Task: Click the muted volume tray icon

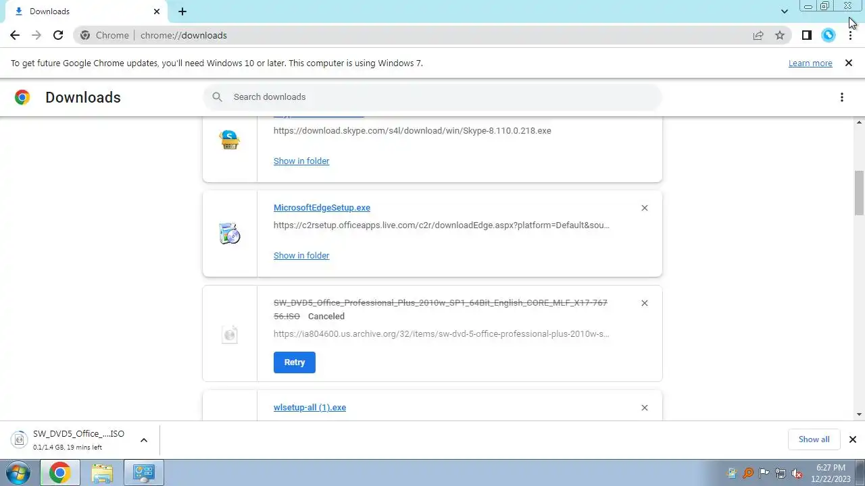Action: click(797, 473)
